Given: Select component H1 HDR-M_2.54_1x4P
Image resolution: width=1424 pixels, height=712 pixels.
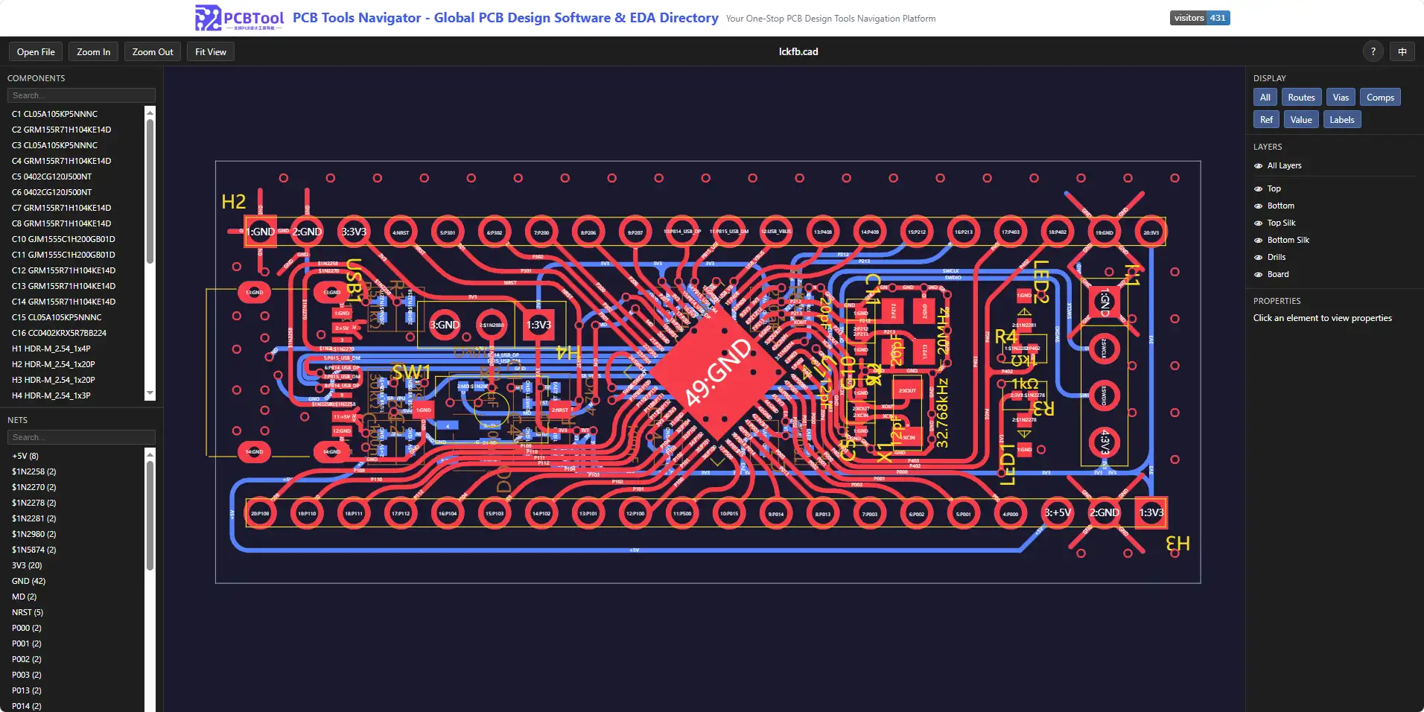Looking at the screenshot, I should pos(51,349).
